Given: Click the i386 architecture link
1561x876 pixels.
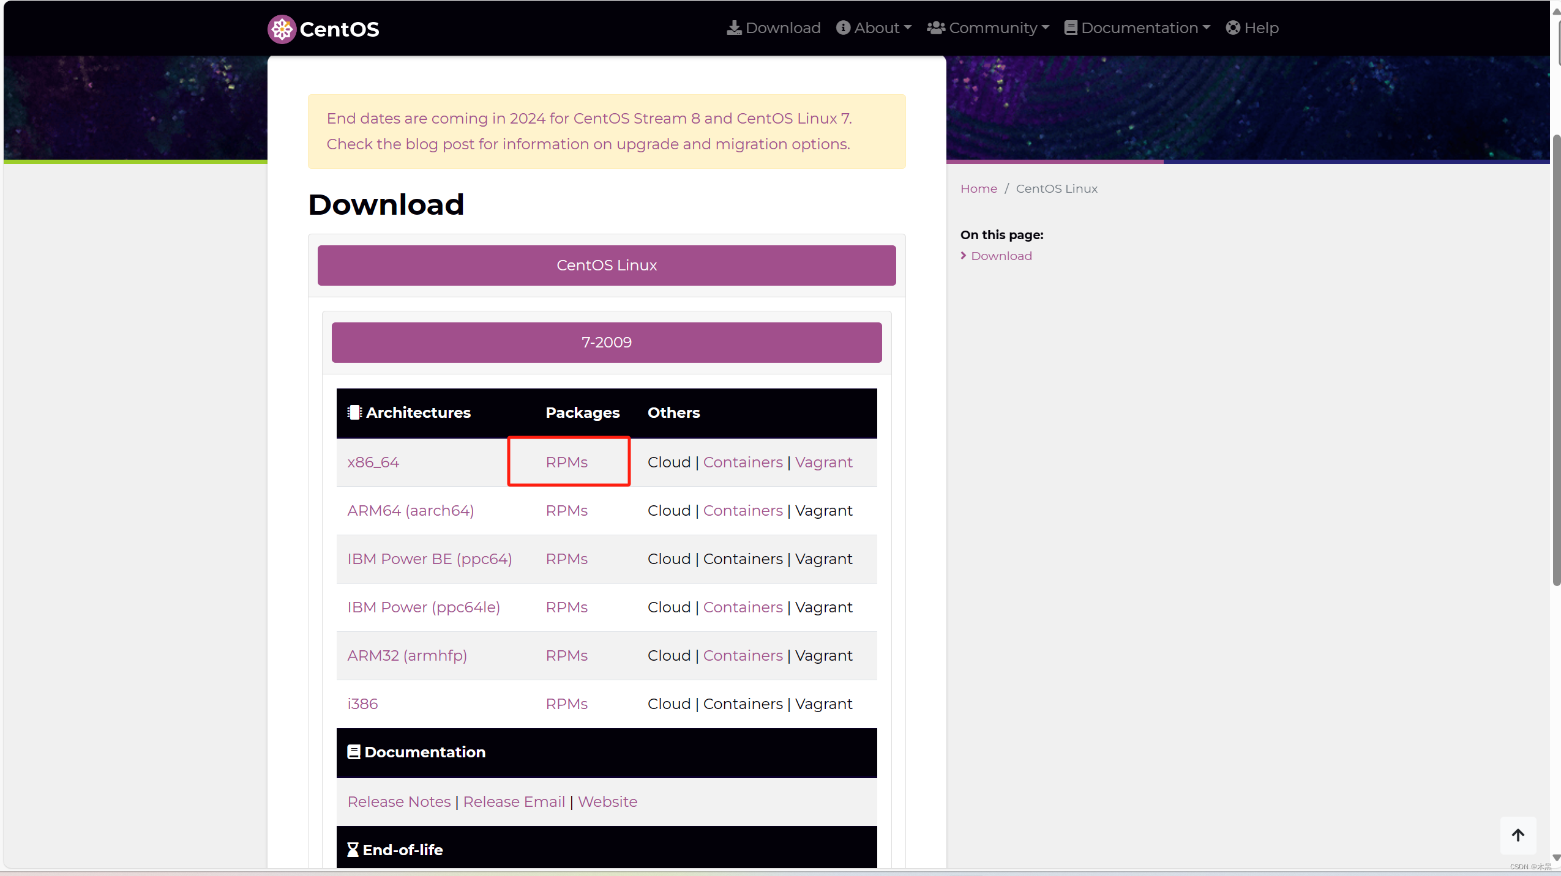Looking at the screenshot, I should 362,704.
